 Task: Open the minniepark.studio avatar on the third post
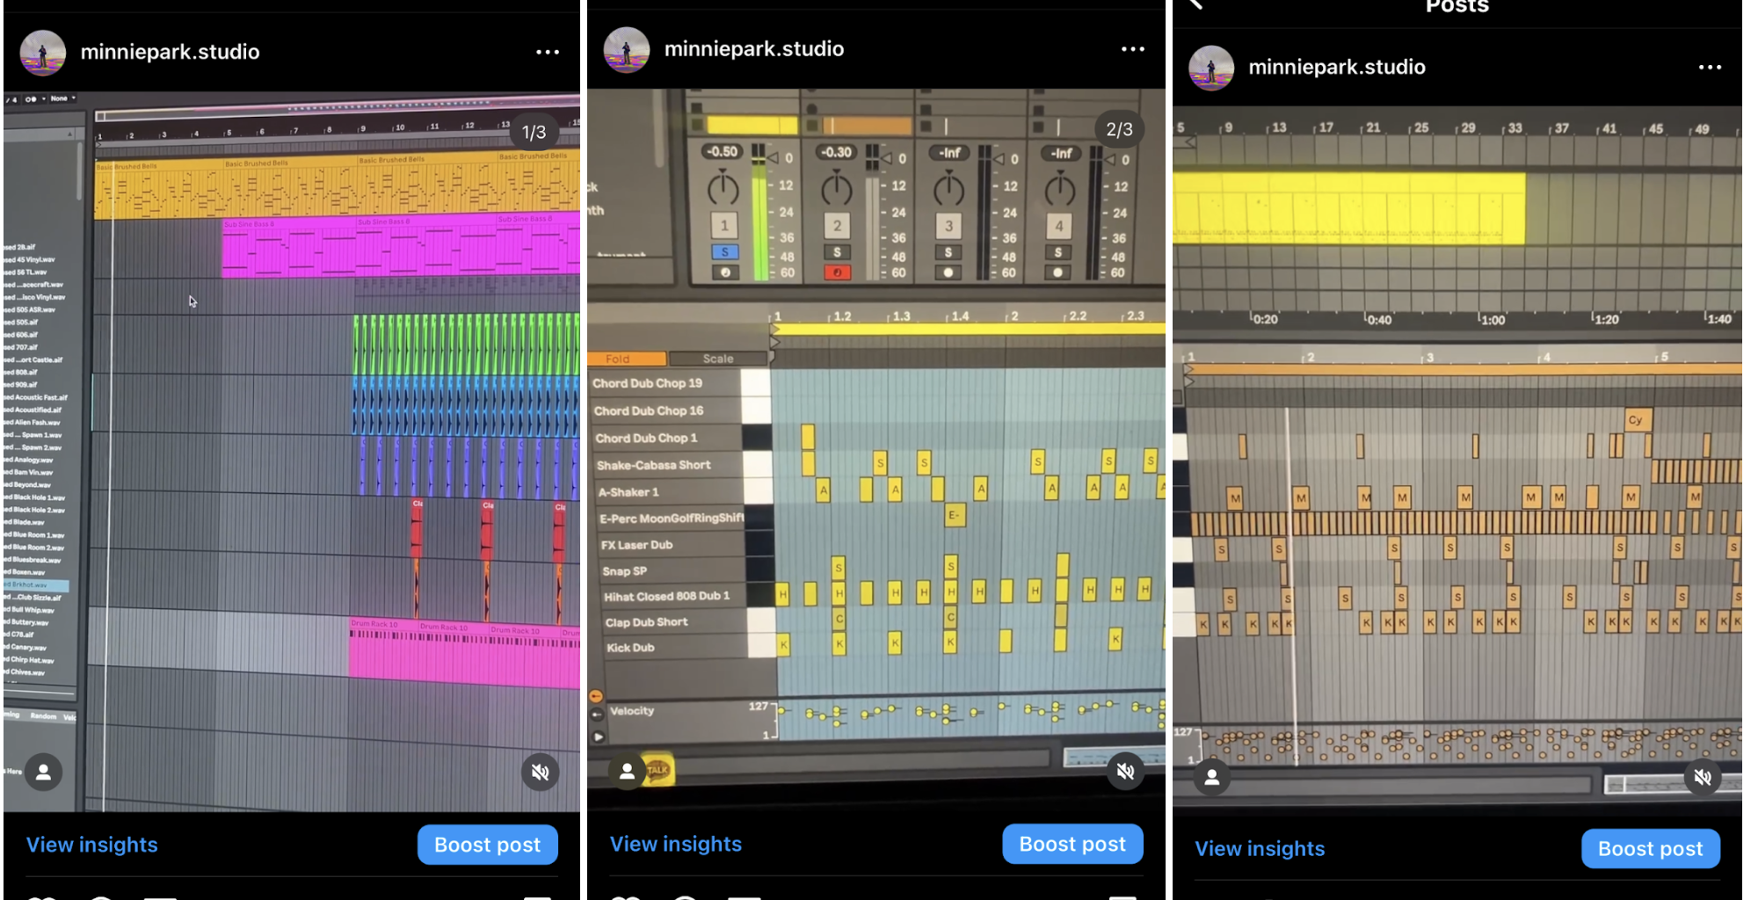(1211, 68)
